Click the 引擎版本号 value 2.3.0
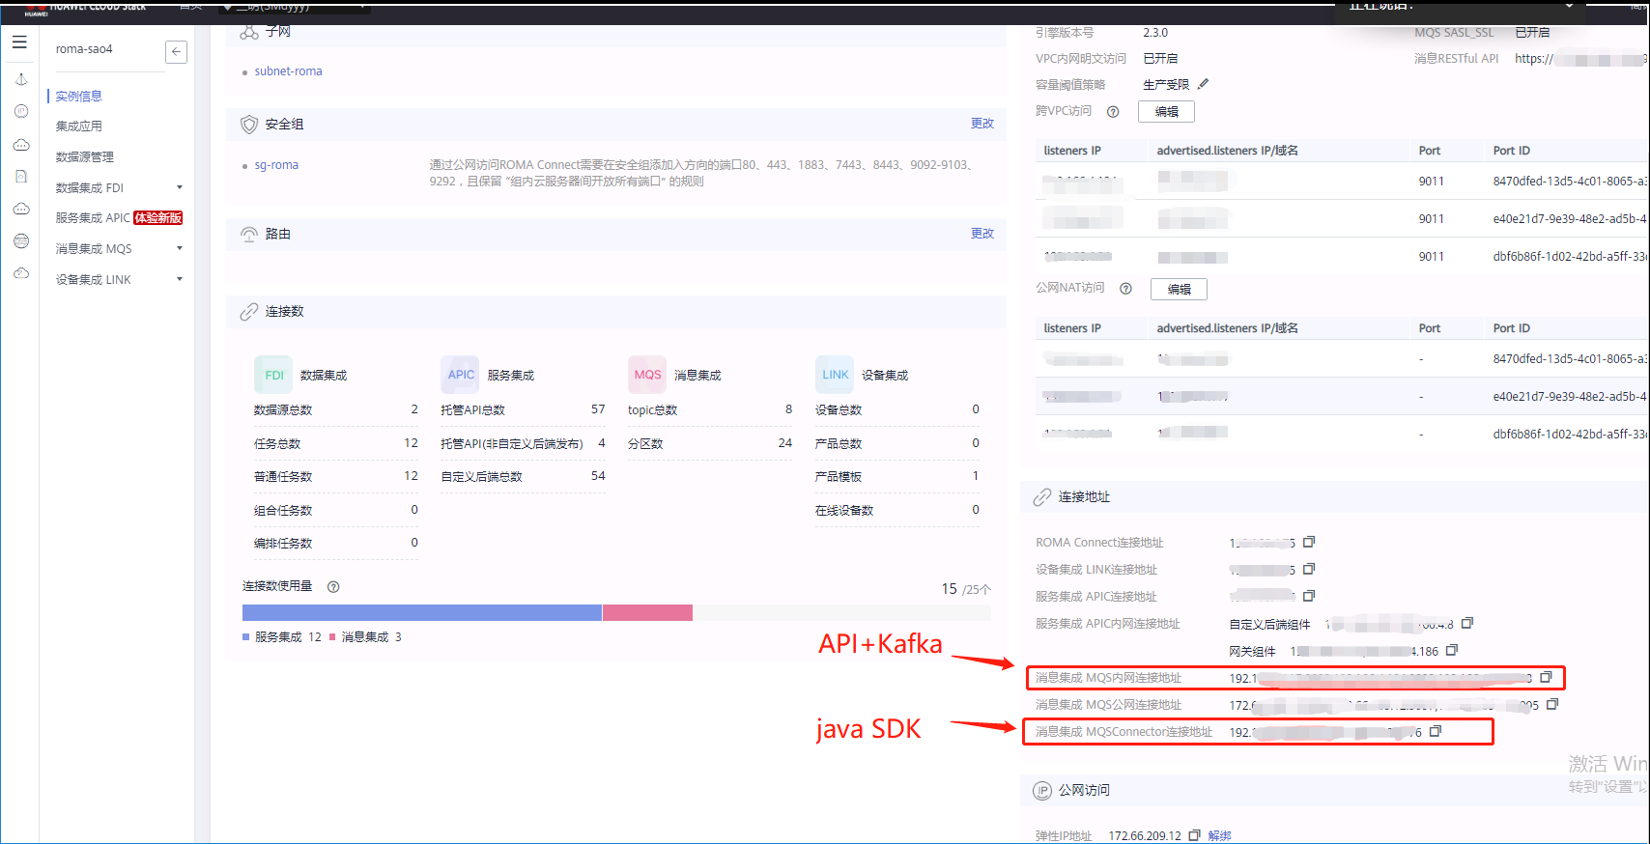The image size is (1650, 844). pyautogui.click(x=1155, y=33)
